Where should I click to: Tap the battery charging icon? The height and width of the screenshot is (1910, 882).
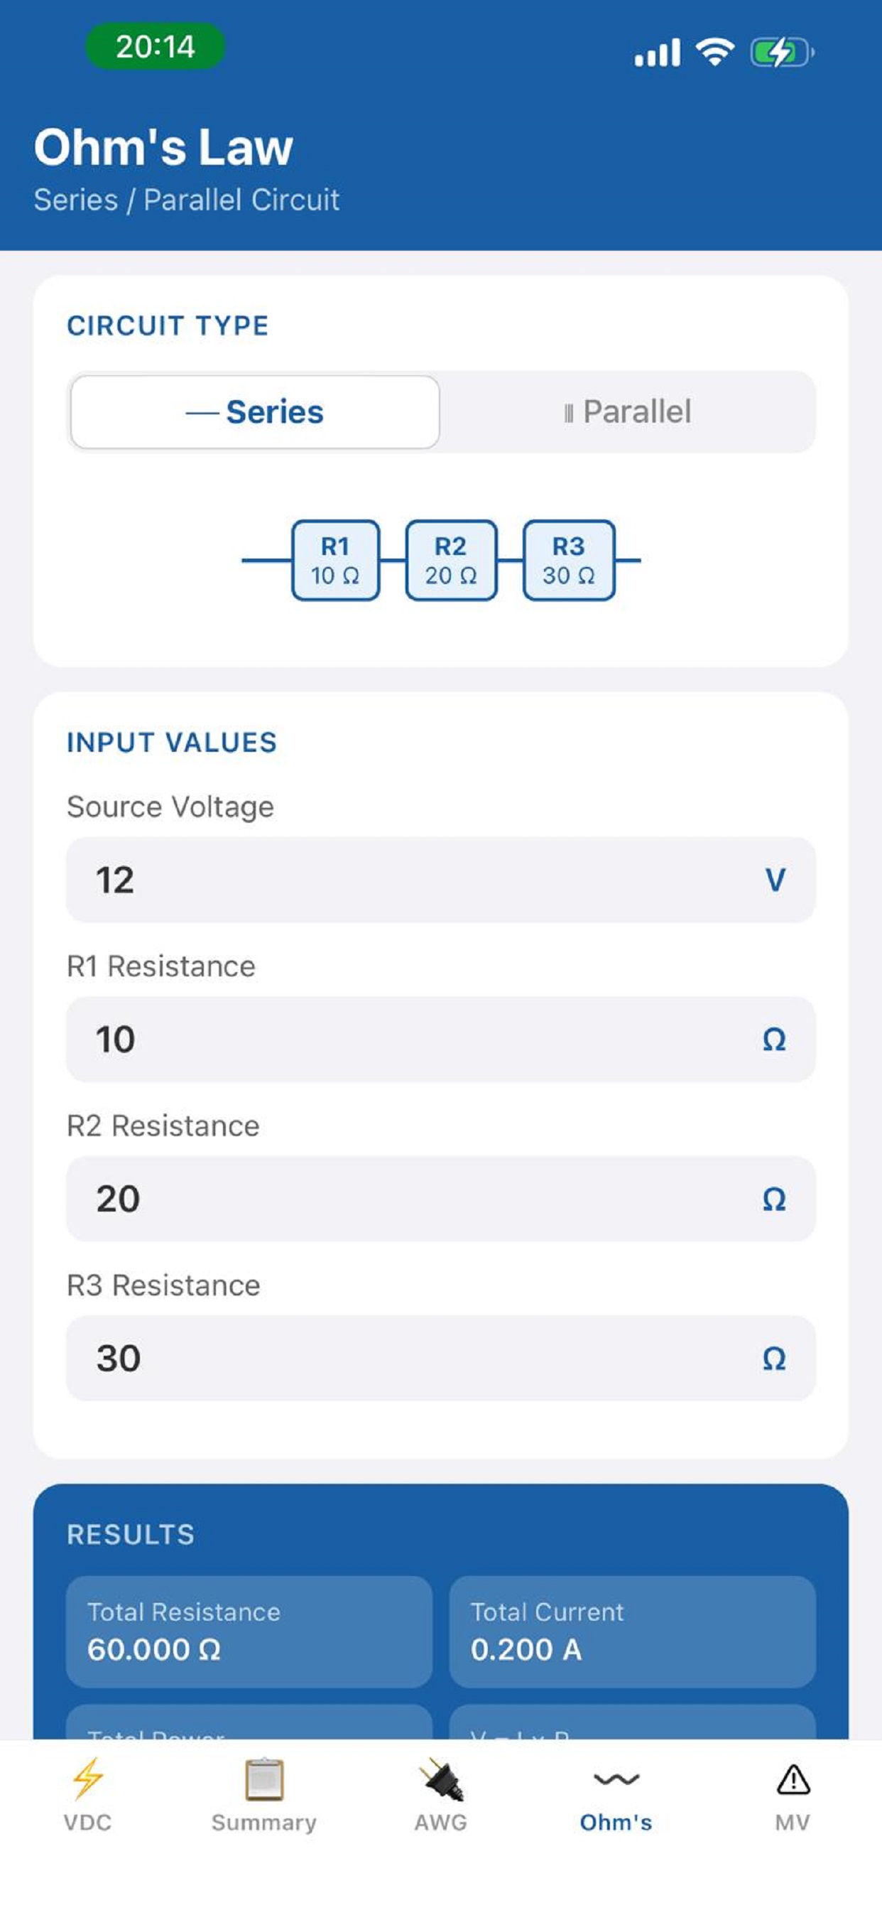click(782, 53)
